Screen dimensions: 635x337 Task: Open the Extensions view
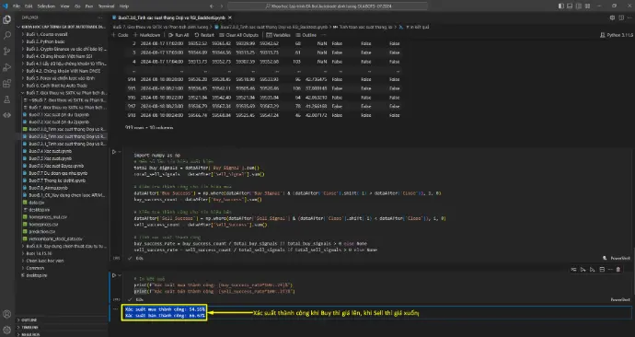pyautogui.click(x=6, y=84)
